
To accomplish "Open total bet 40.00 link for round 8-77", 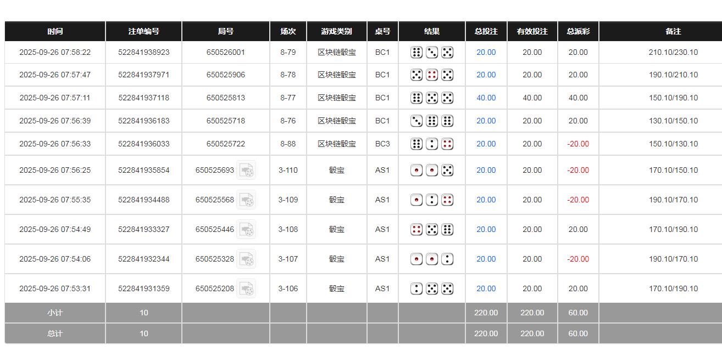I will (x=486, y=98).
